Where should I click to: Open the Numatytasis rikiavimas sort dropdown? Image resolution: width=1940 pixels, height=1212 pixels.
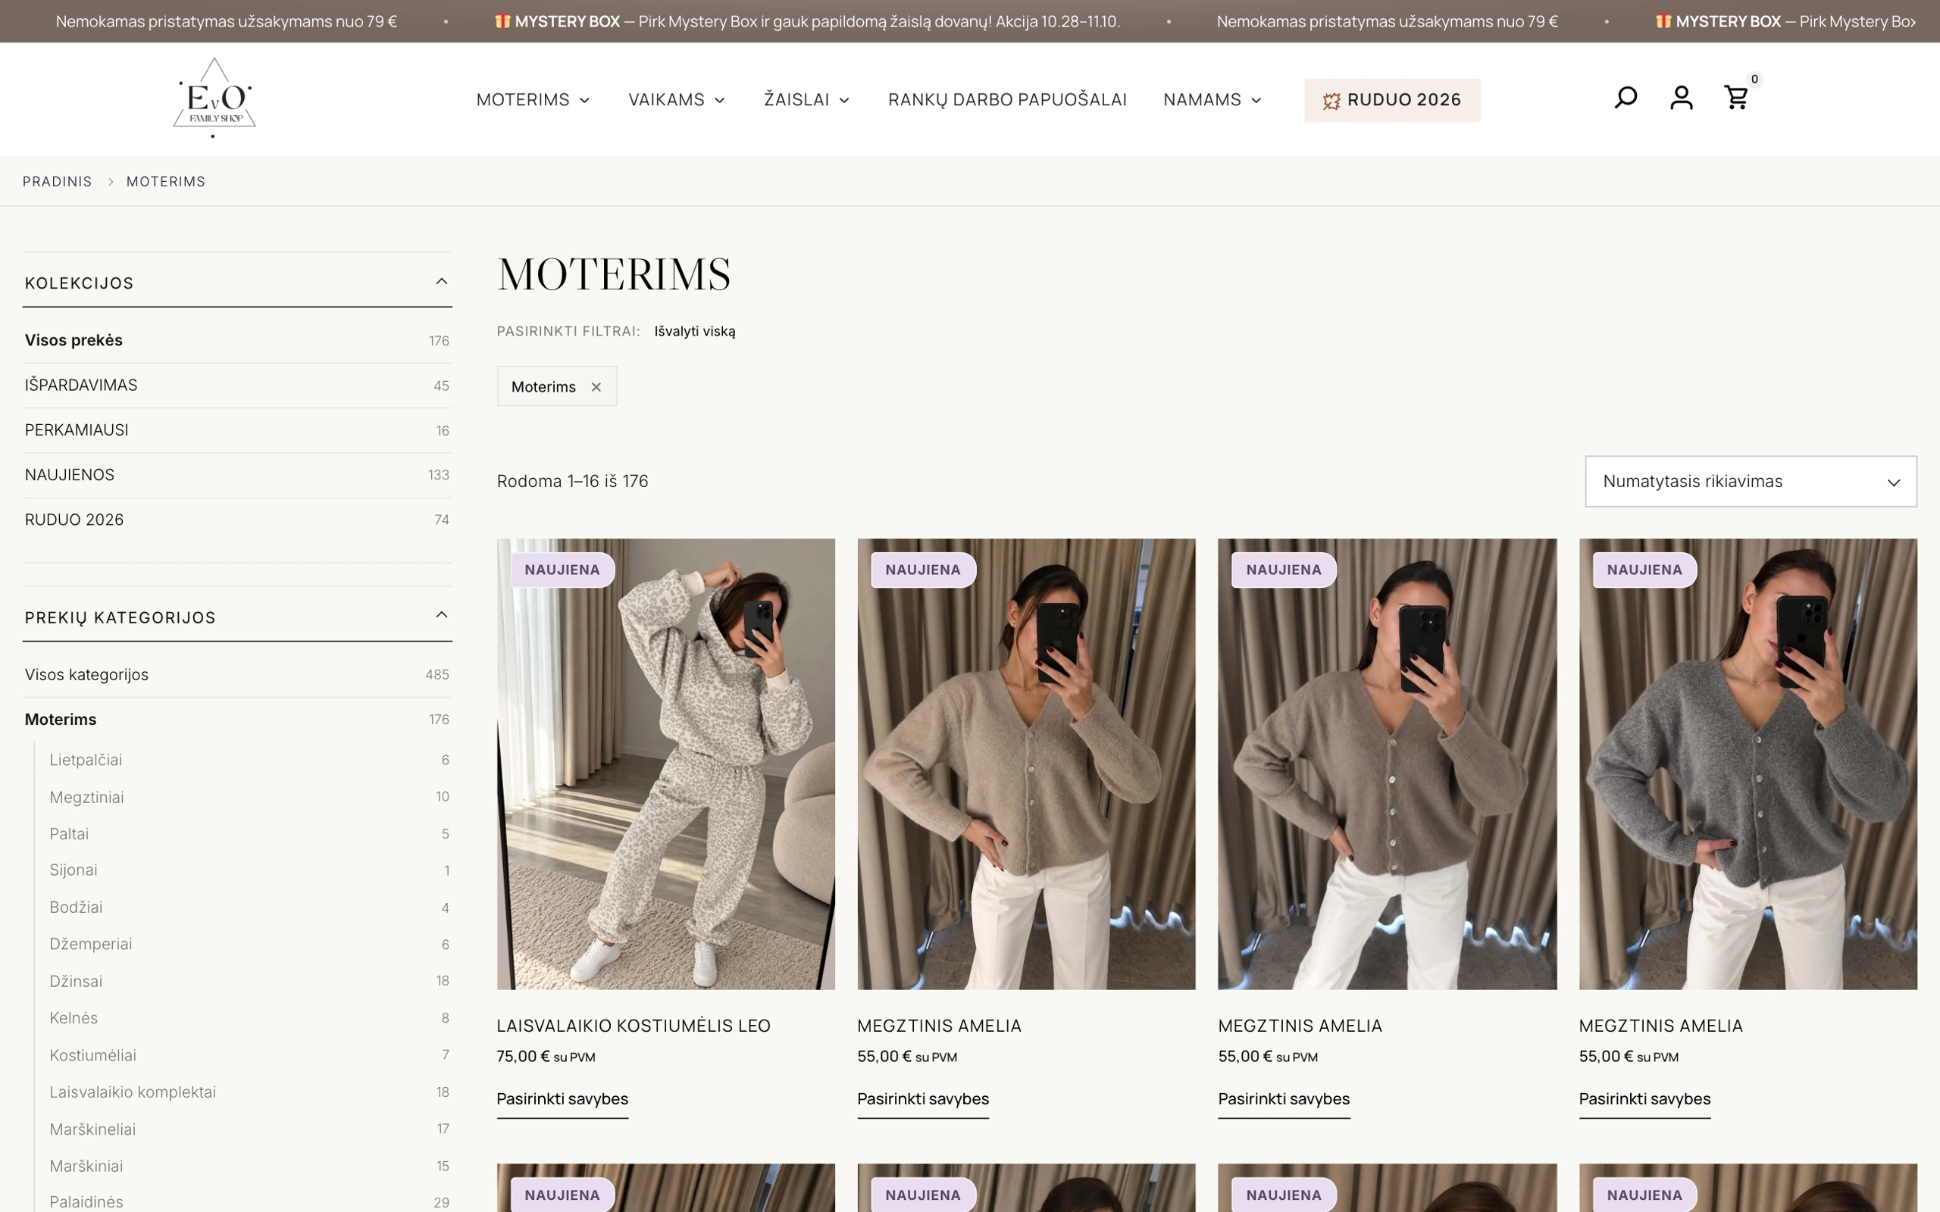(x=1750, y=482)
